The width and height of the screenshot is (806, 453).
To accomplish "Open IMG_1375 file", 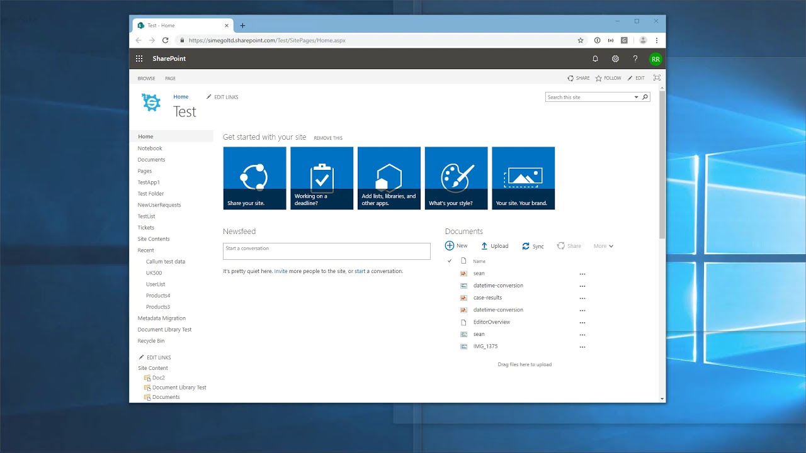I will click(485, 347).
